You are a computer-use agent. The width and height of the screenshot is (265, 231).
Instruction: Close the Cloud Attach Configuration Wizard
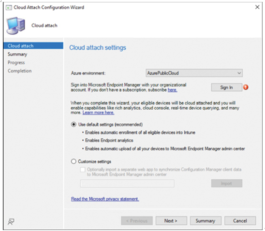(x=257, y=7)
